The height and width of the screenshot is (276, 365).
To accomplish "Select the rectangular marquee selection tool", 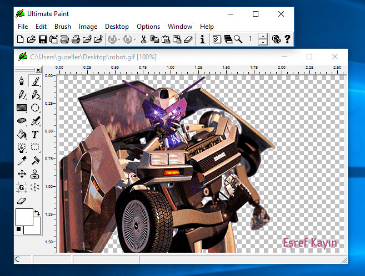I will point(35,147).
